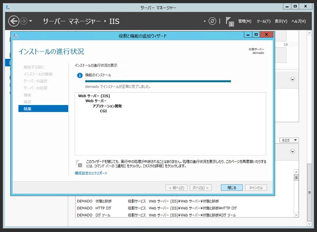The image size is (317, 232).
Task: Open the 表示(V) menu
Action: point(281,21)
